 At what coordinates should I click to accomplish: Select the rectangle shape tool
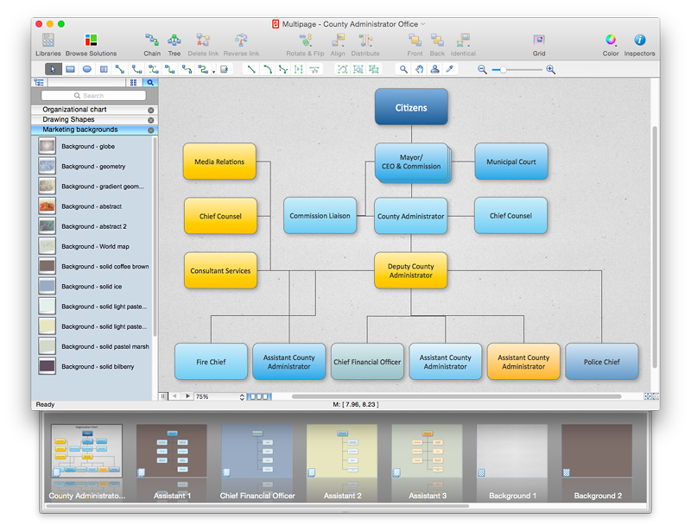point(70,69)
